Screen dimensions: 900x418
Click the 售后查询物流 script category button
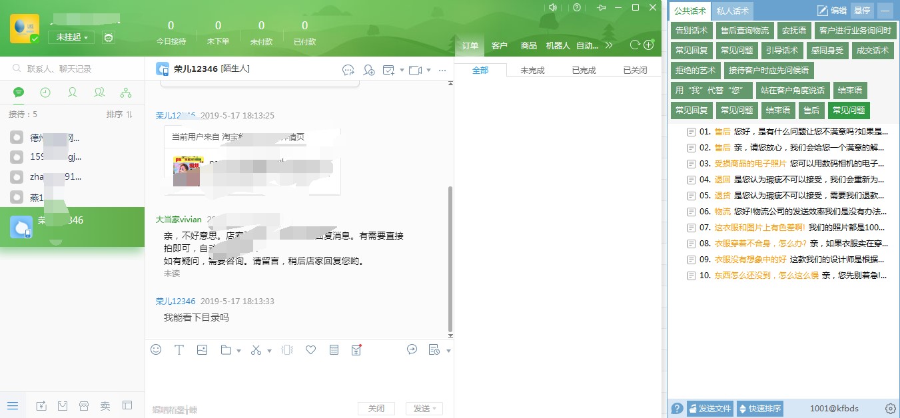tap(744, 31)
